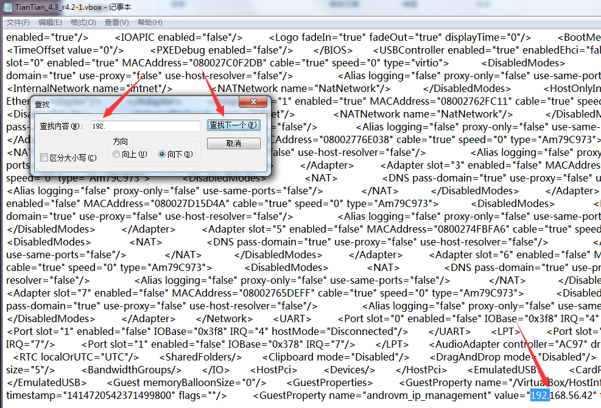The image size is (601, 408).
Task: Click the androvm_ip_management property name
Action: (x=429, y=395)
